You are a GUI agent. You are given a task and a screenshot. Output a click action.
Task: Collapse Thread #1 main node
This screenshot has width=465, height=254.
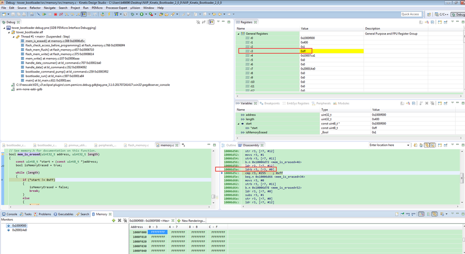pos(13,37)
